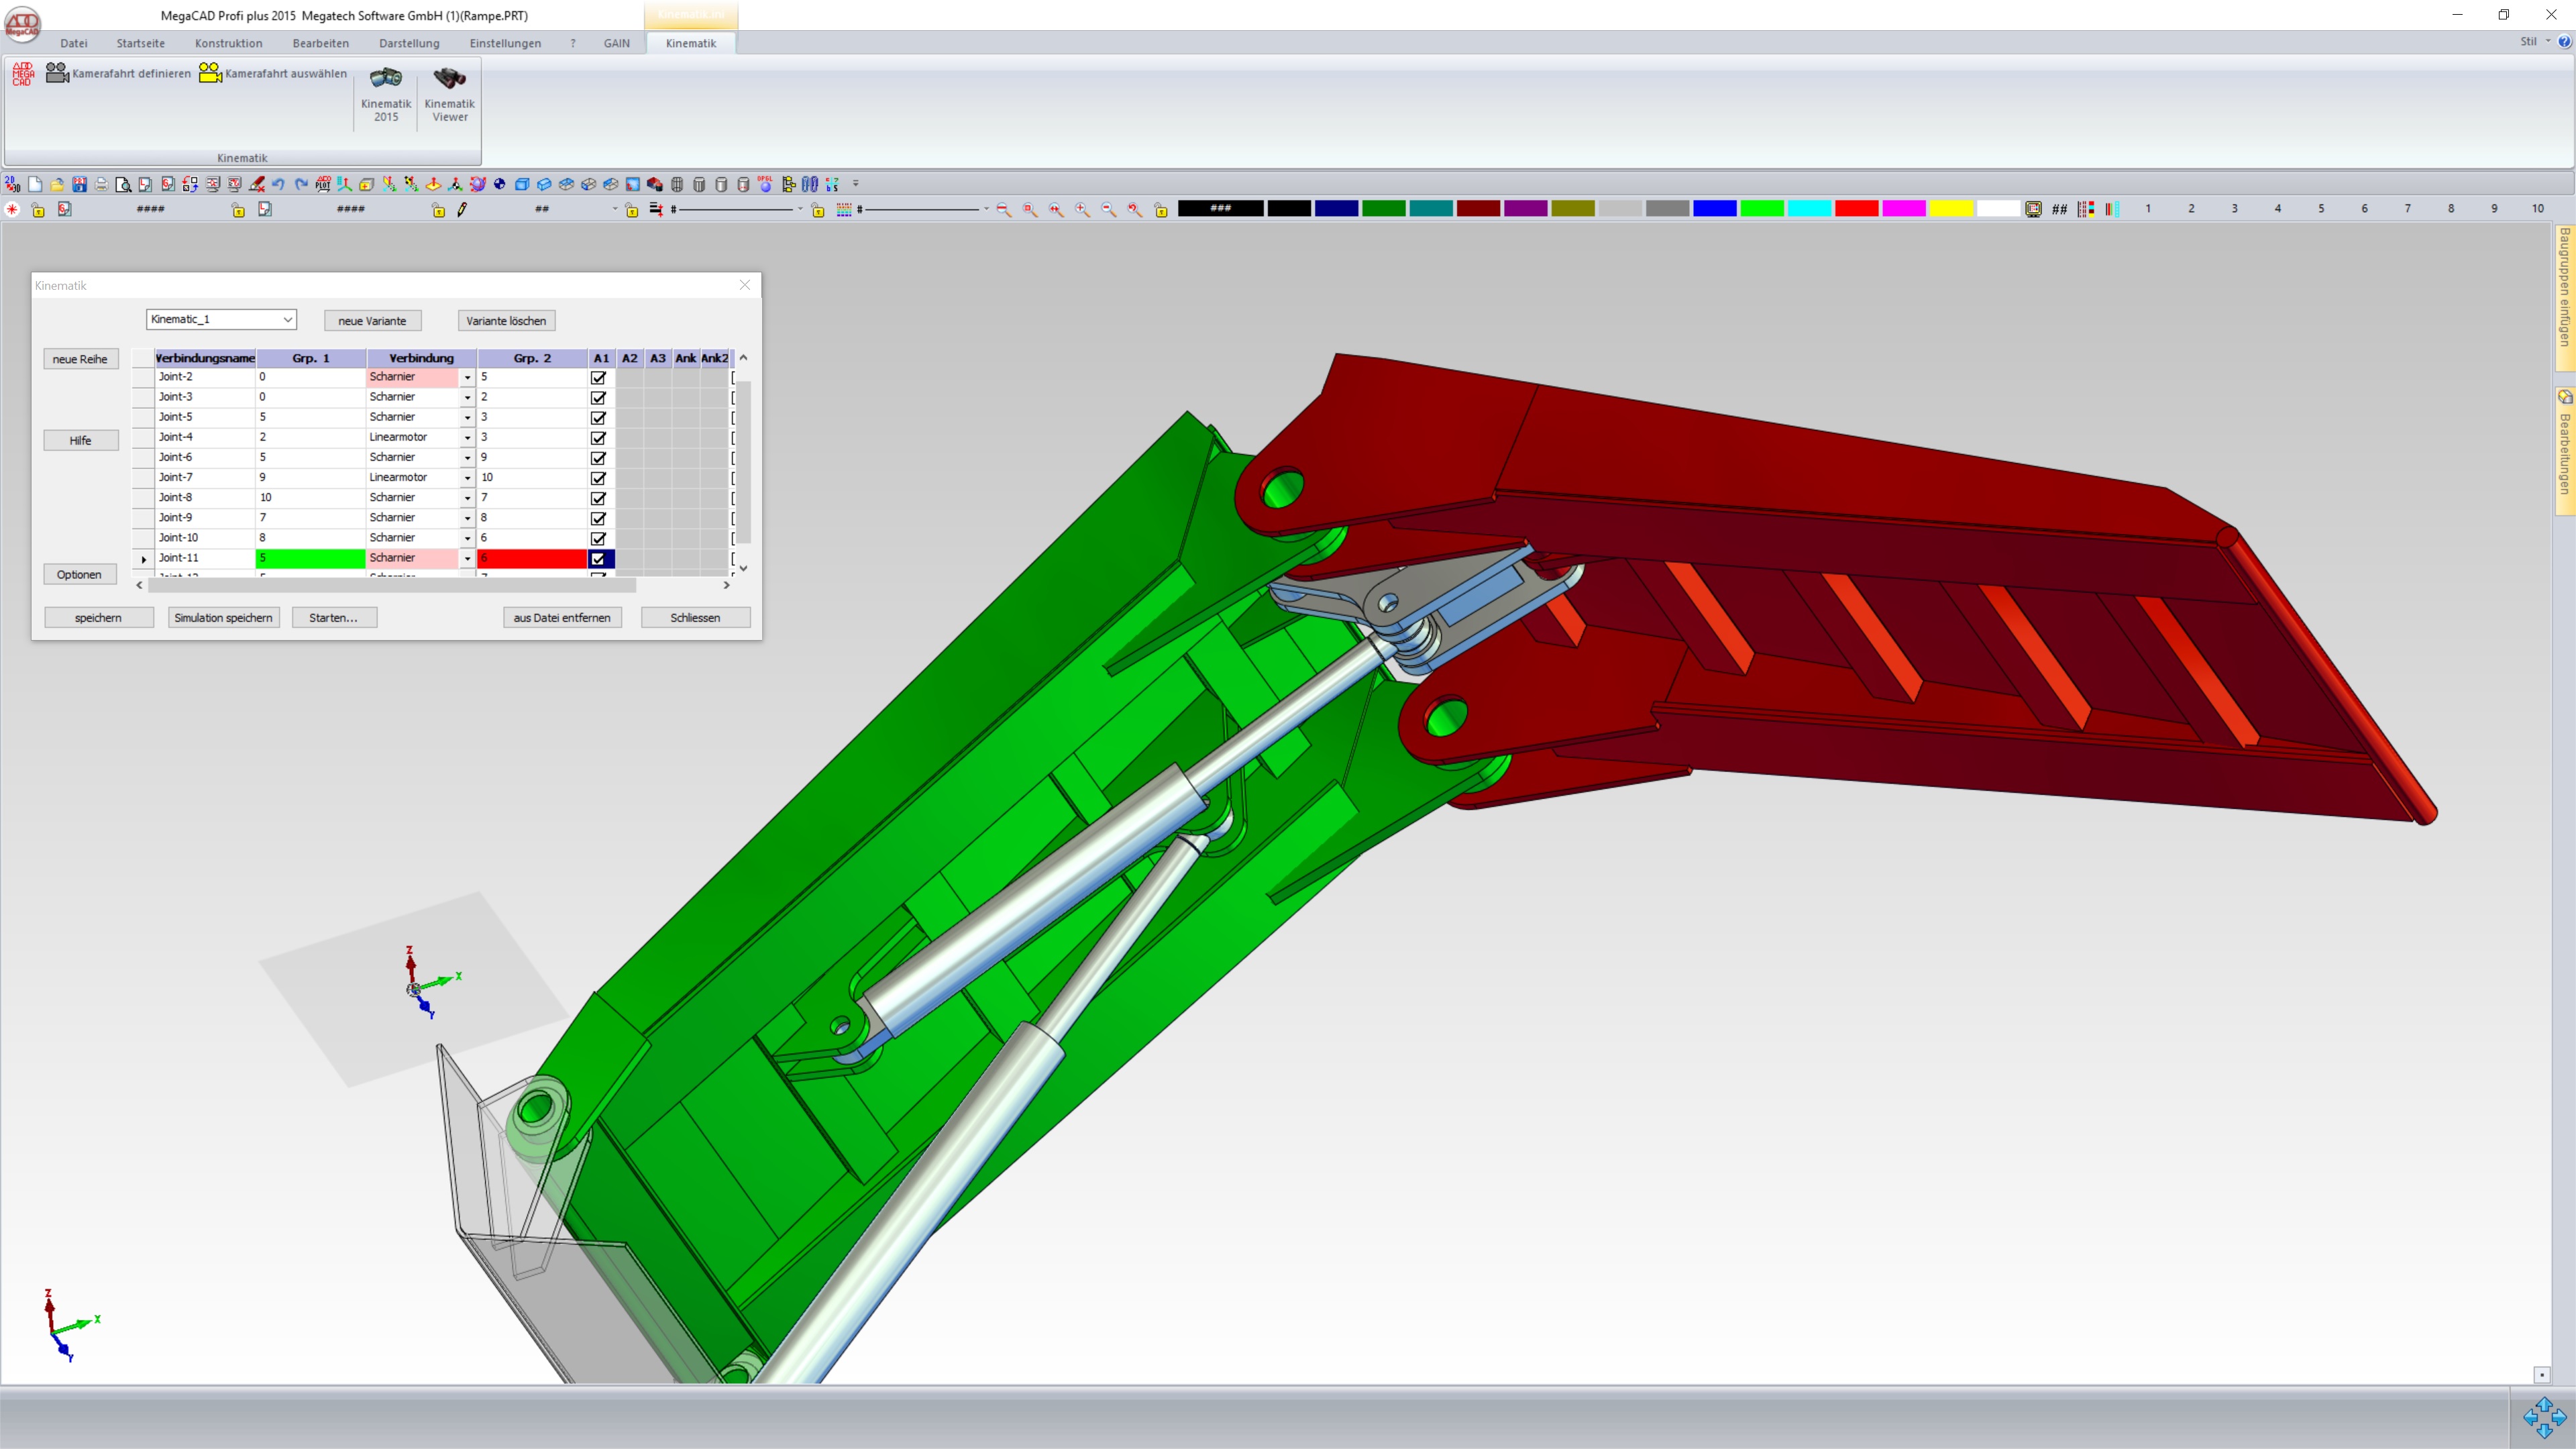Viewport: 2576px width, 1449px height.
Task: Click the 2D/3D switch icon in toolbar
Action: click(12, 184)
